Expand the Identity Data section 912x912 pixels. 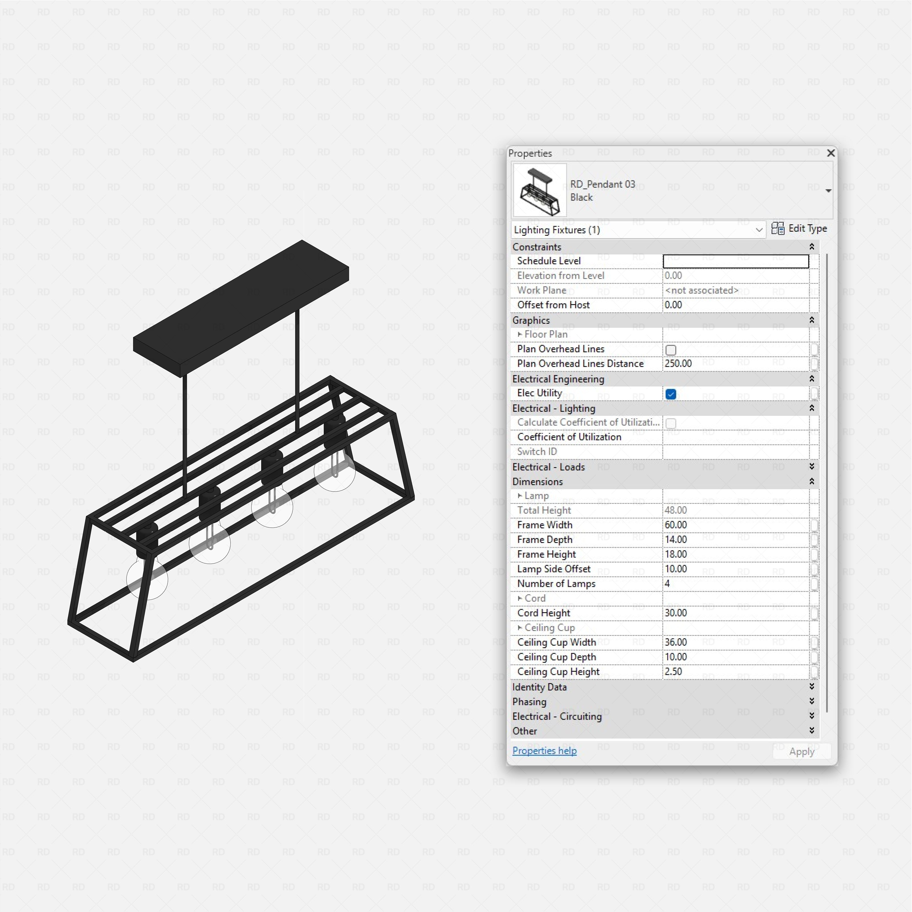point(811,686)
